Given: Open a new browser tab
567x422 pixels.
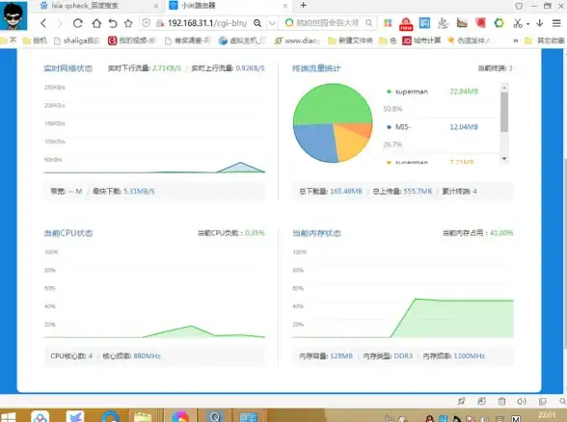Looking at the screenshot, I should click(x=304, y=5).
